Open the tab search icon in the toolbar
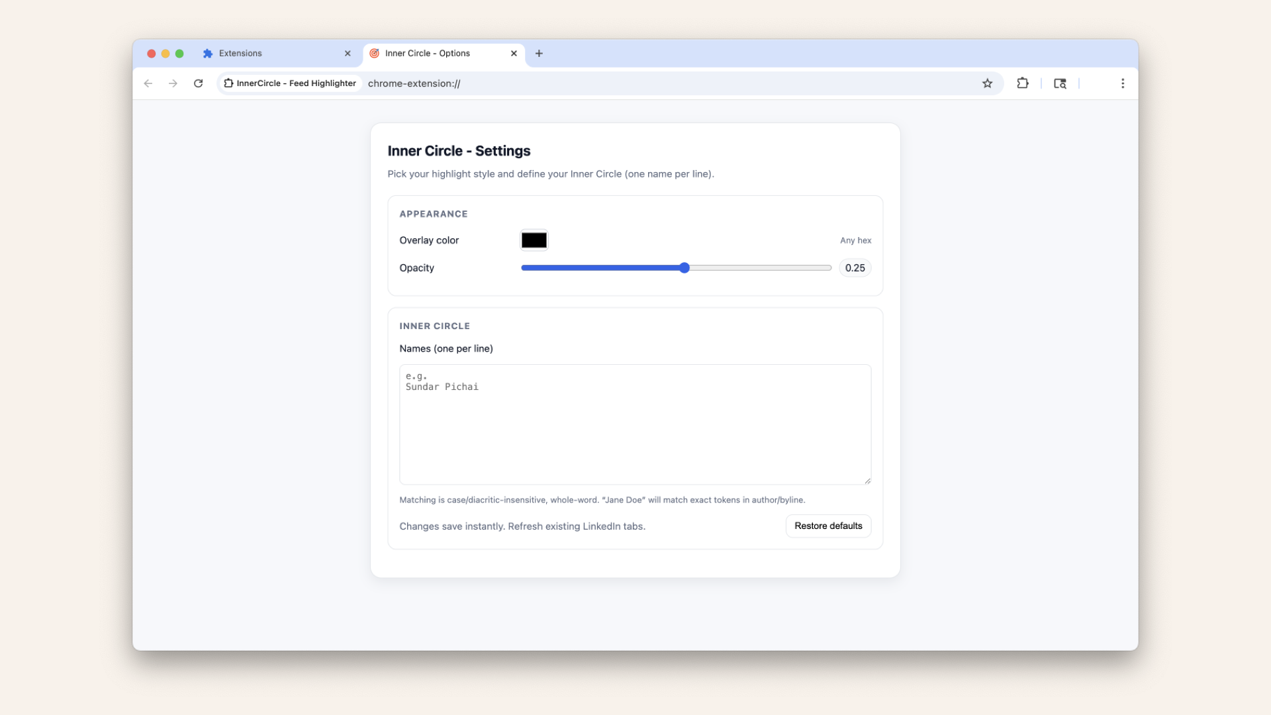Image resolution: width=1271 pixels, height=715 pixels. [1060, 83]
